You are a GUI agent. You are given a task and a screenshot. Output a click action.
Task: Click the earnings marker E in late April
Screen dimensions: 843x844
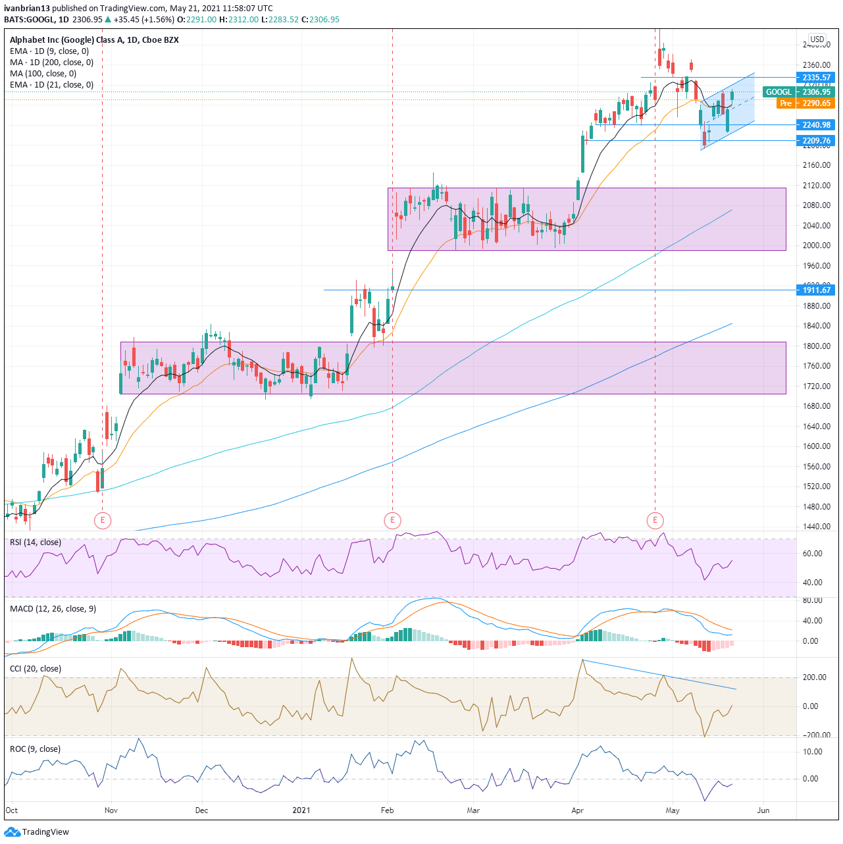pos(655,521)
